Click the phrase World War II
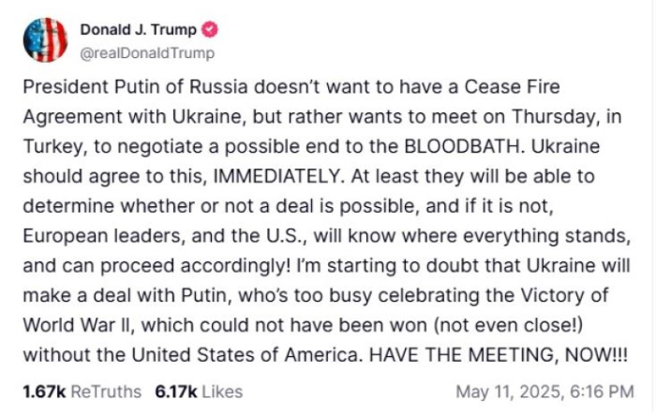This screenshot has height=415, width=656. 77,325
